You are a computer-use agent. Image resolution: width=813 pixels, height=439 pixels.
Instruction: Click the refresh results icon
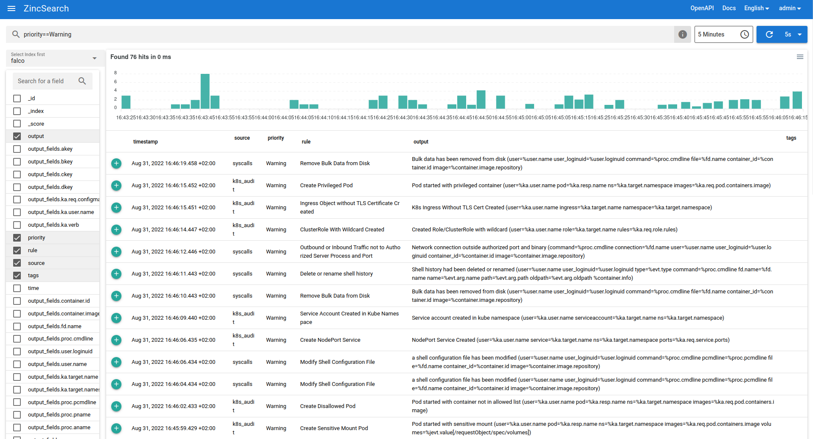769,34
